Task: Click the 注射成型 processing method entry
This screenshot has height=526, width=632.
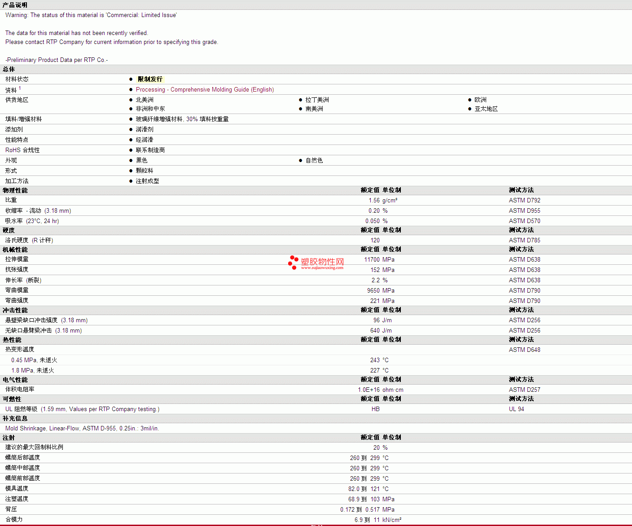Action: coord(147,181)
